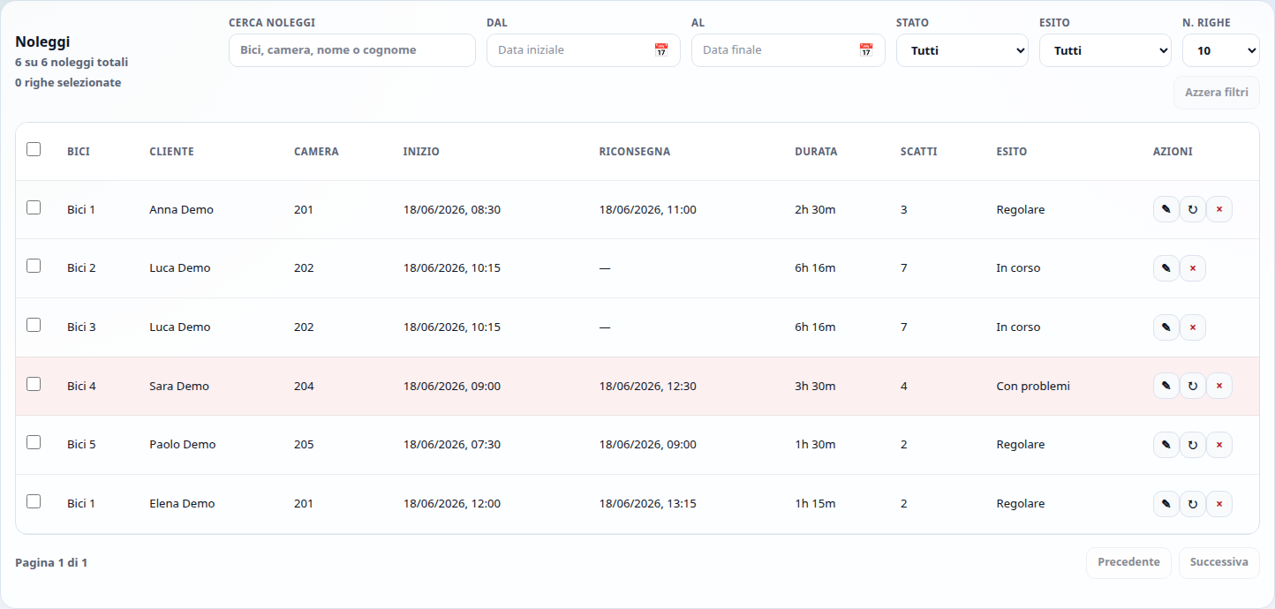This screenshot has height=609, width=1275.
Task: Open the Stato filter dropdown
Action: (962, 50)
